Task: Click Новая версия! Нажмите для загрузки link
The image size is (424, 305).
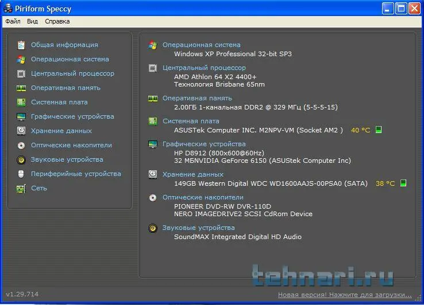Action: pos(345,295)
